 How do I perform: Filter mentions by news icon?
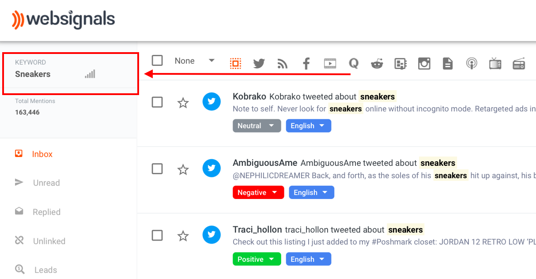click(400, 64)
